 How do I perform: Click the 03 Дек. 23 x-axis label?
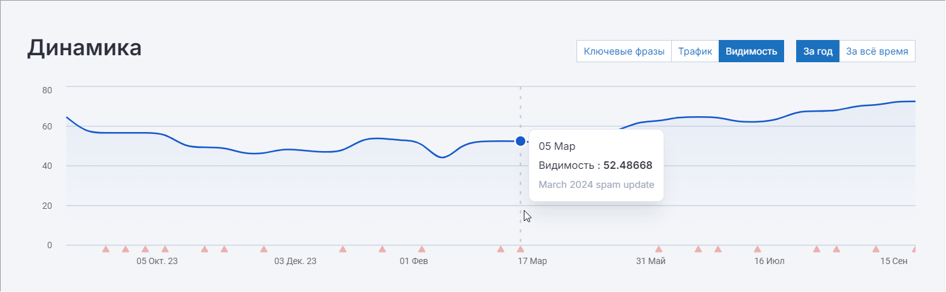(295, 261)
